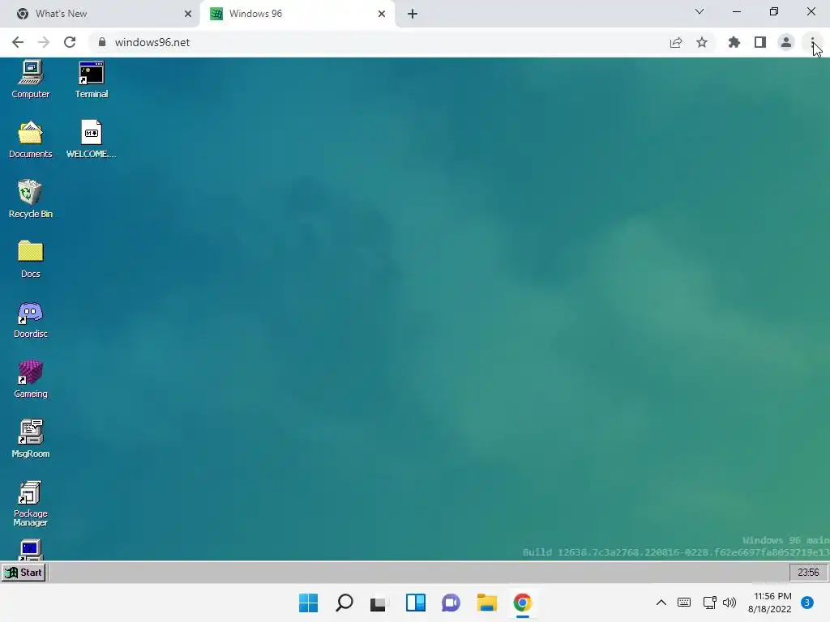Select Chrome on the Windows taskbar
Image resolution: width=830 pixels, height=622 pixels.
[523, 603]
